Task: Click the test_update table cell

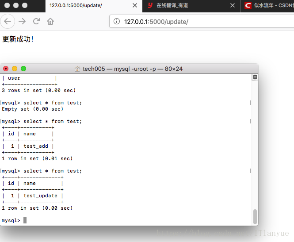Action: [x=40, y=196]
